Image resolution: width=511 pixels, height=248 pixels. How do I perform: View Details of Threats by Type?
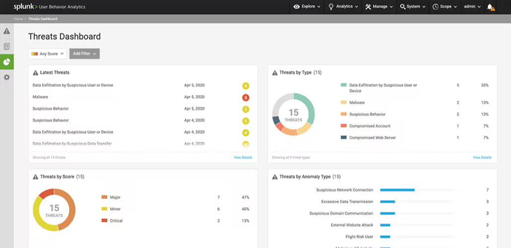click(x=482, y=158)
